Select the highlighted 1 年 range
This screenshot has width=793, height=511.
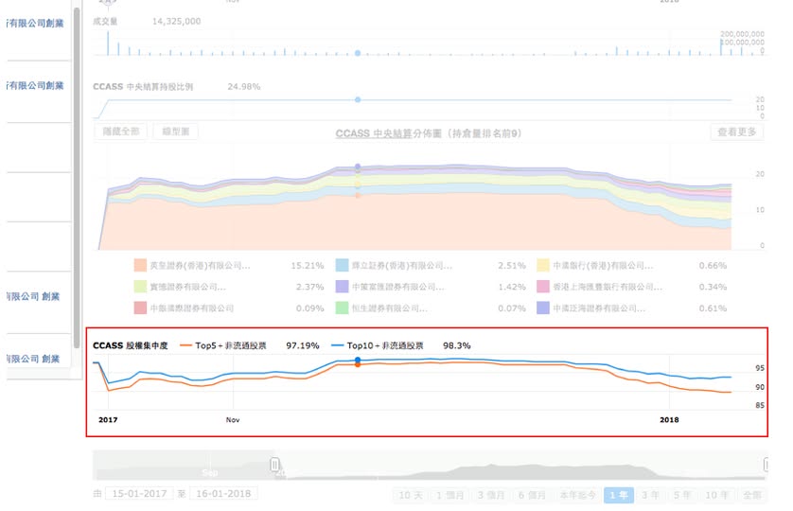(619, 495)
